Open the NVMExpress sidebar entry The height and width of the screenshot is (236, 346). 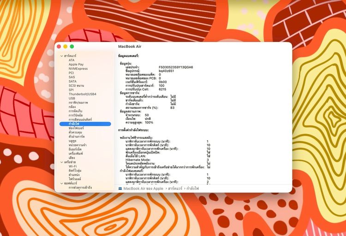(78, 69)
